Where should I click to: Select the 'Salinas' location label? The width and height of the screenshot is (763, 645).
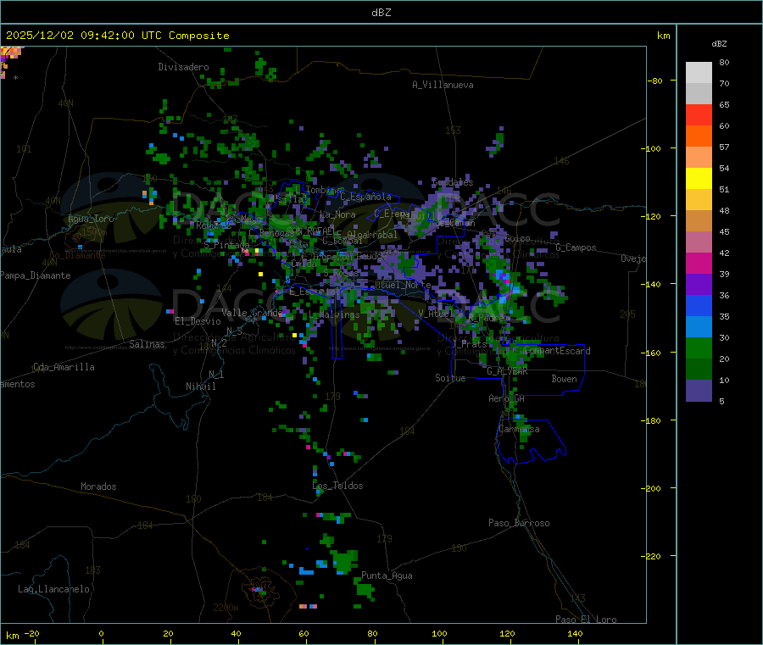point(147,344)
